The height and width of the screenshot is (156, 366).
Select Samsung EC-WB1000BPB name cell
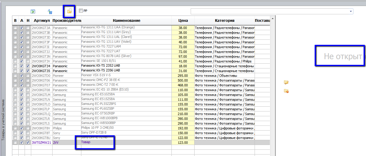pos(126,118)
